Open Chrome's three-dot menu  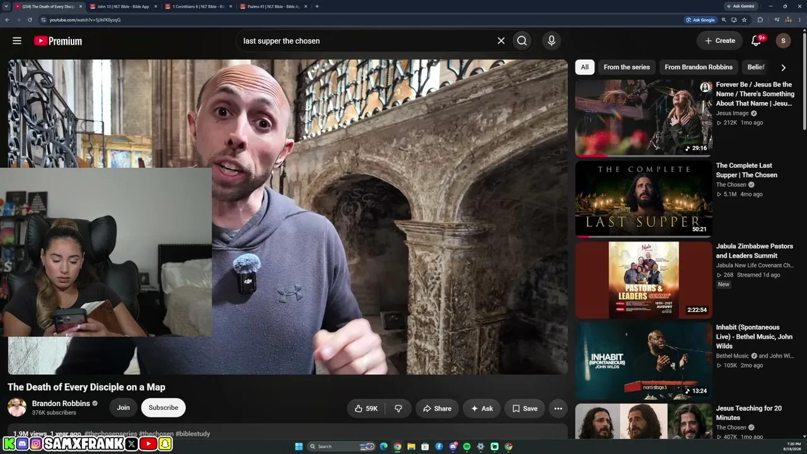coord(801,20)
